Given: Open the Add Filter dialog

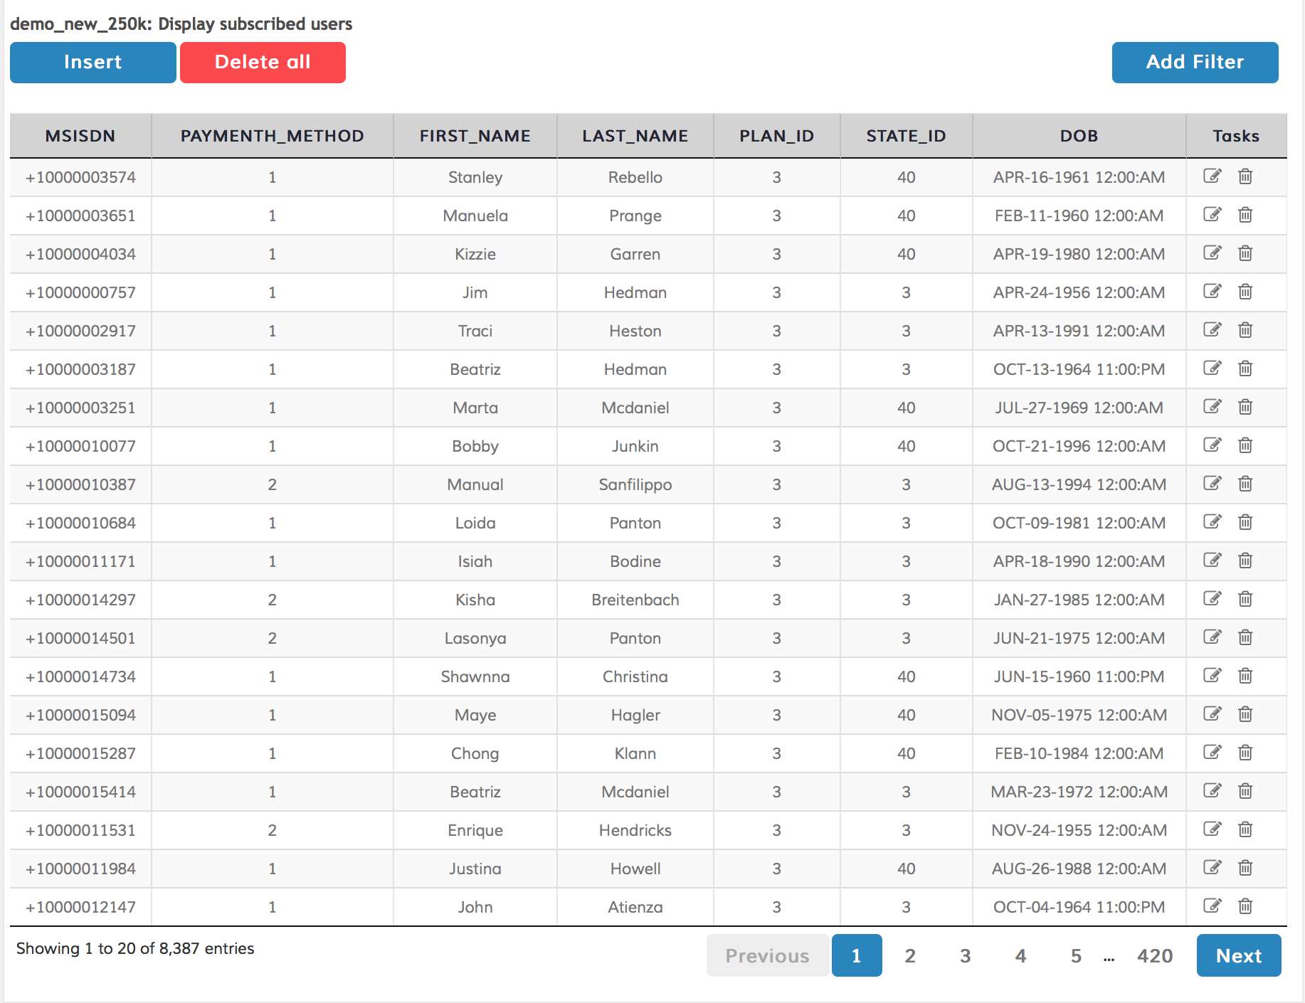Looking at the screenshot, I should pos(1195,63).
